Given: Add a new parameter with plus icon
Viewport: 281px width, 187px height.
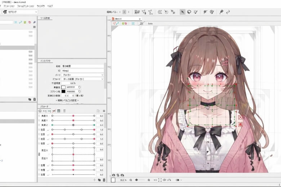Looking at the screenshot, I should 94,180.
